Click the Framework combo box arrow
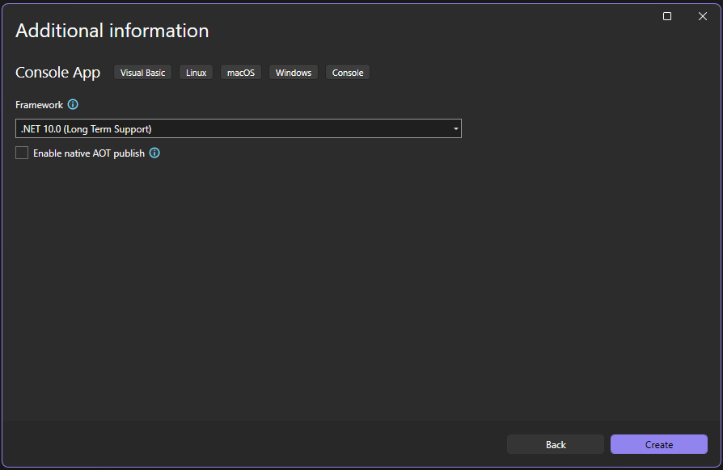 [x=455, y=128]
